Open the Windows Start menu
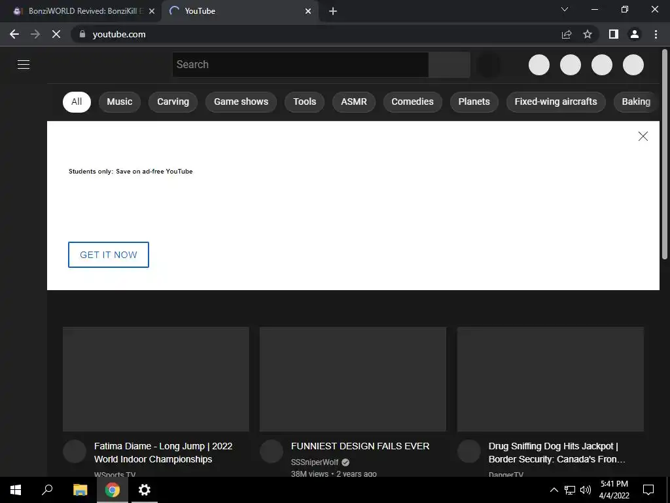Screen dimensions: 670x503 pyautogui.click(x=16, y=490)
